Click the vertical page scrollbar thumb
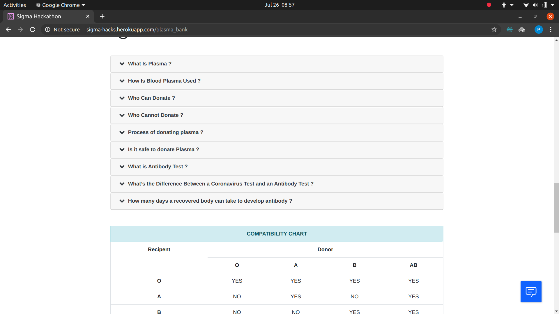Viewport: 559px width, 314px height. pyautogui.click(x=556, y=208)
